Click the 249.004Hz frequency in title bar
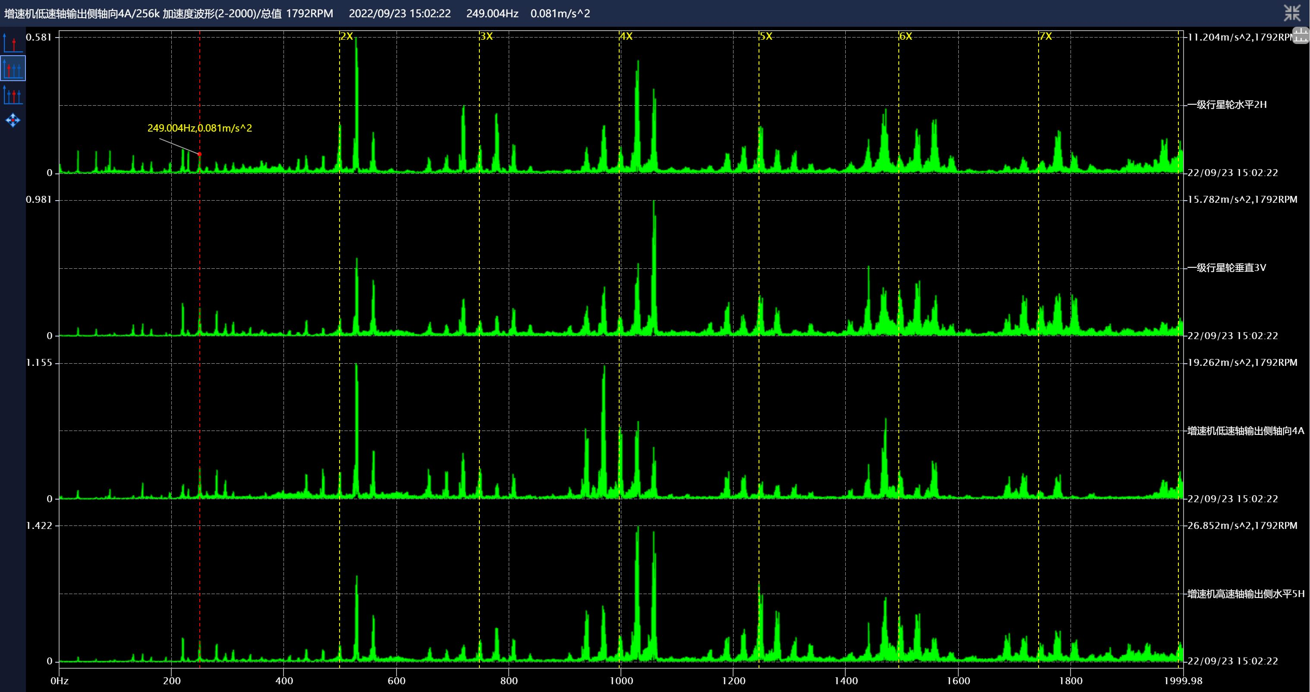 point(492,13)
